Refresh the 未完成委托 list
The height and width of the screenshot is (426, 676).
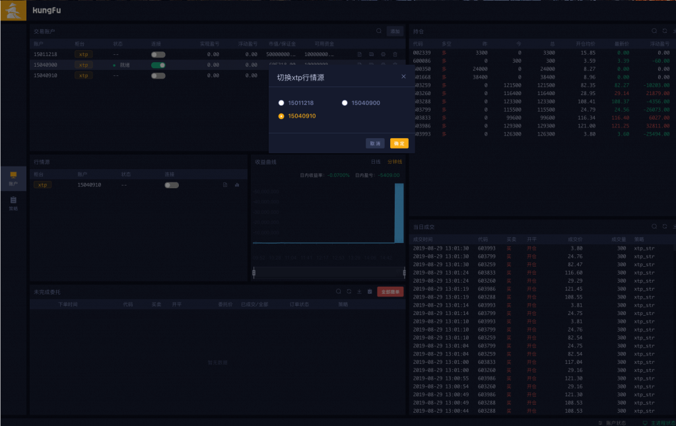[x=349, y=291]
